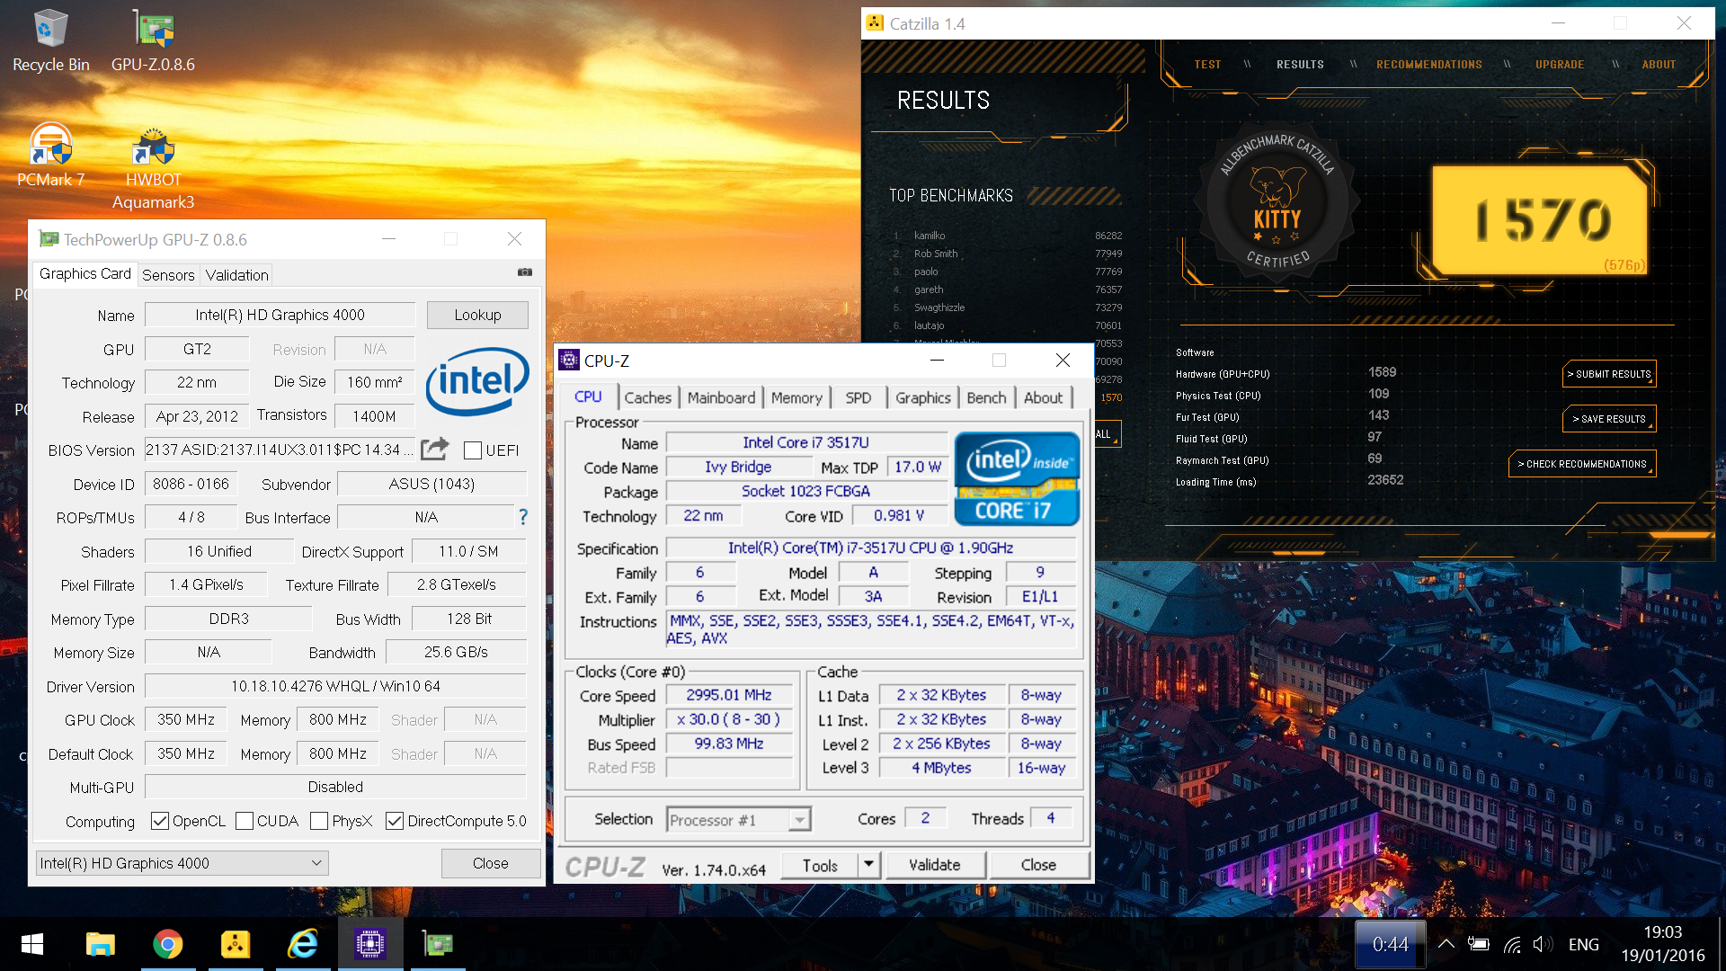The image size is (1726, 971).
Task: Expand the Tools dropdown arrow in CPU-Z
Action: click(868, 865)
